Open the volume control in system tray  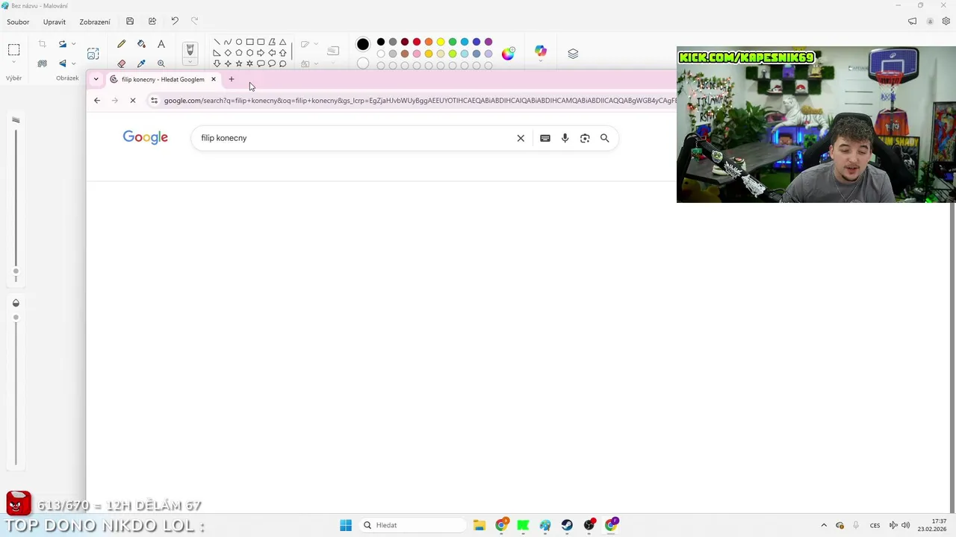point(905,525)
